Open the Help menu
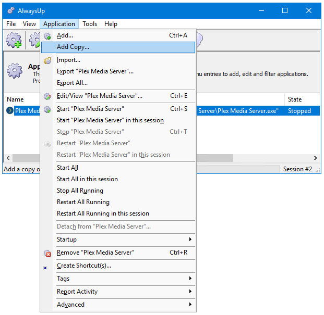 click(111, 24)
